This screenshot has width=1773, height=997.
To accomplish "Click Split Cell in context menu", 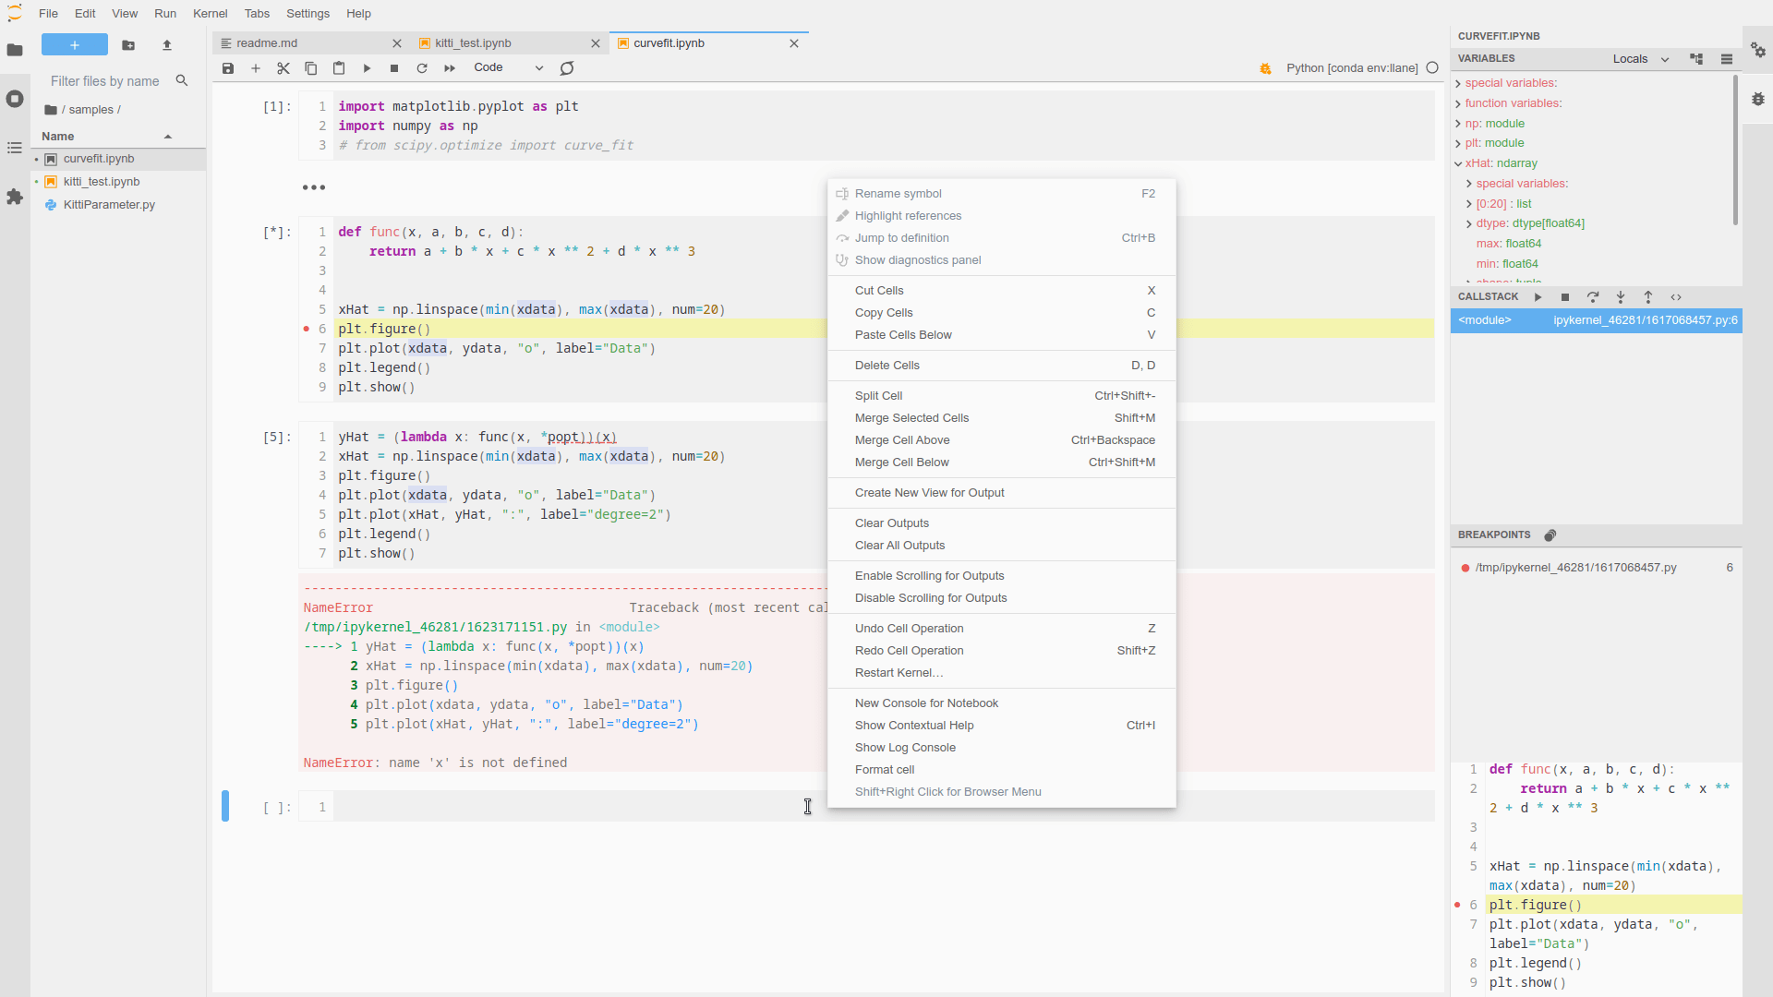I will [x=878, y=394].
